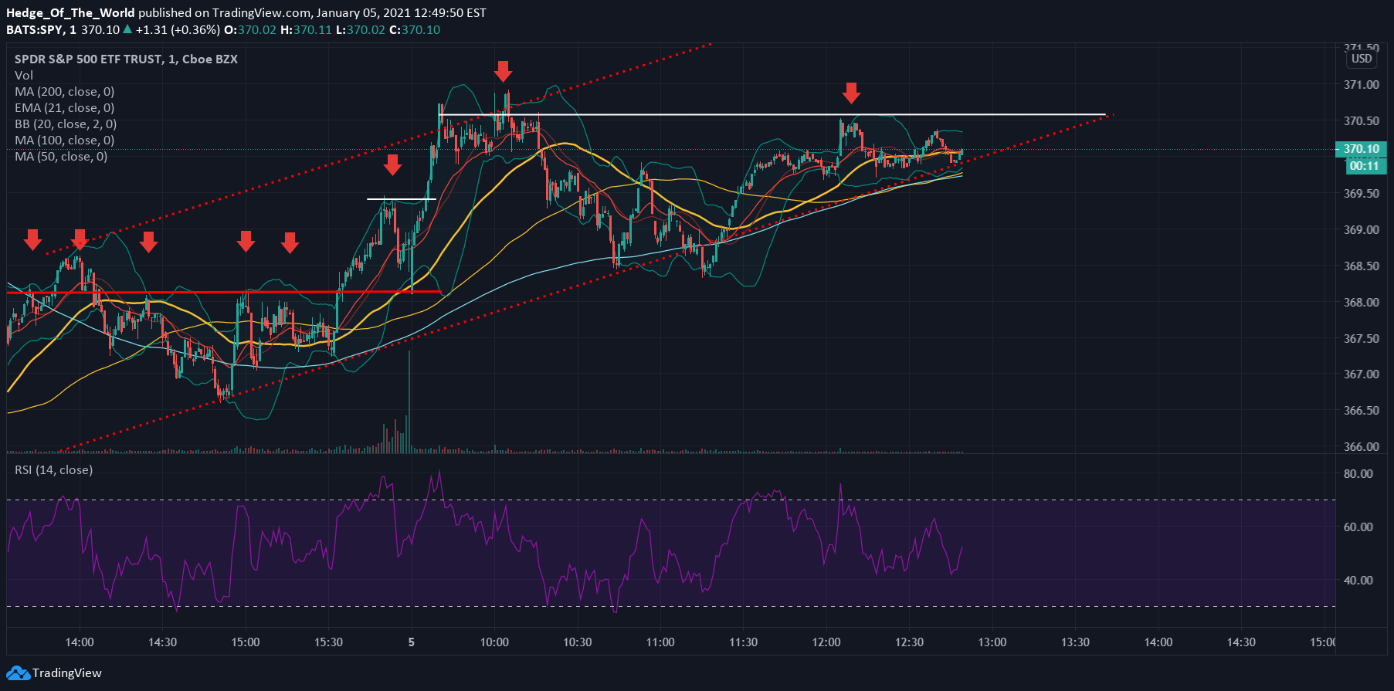Click the 11:30 time axis label
Image resolution: width=1394 pixels, height=691 pixels.
click(x=743, y=642)
